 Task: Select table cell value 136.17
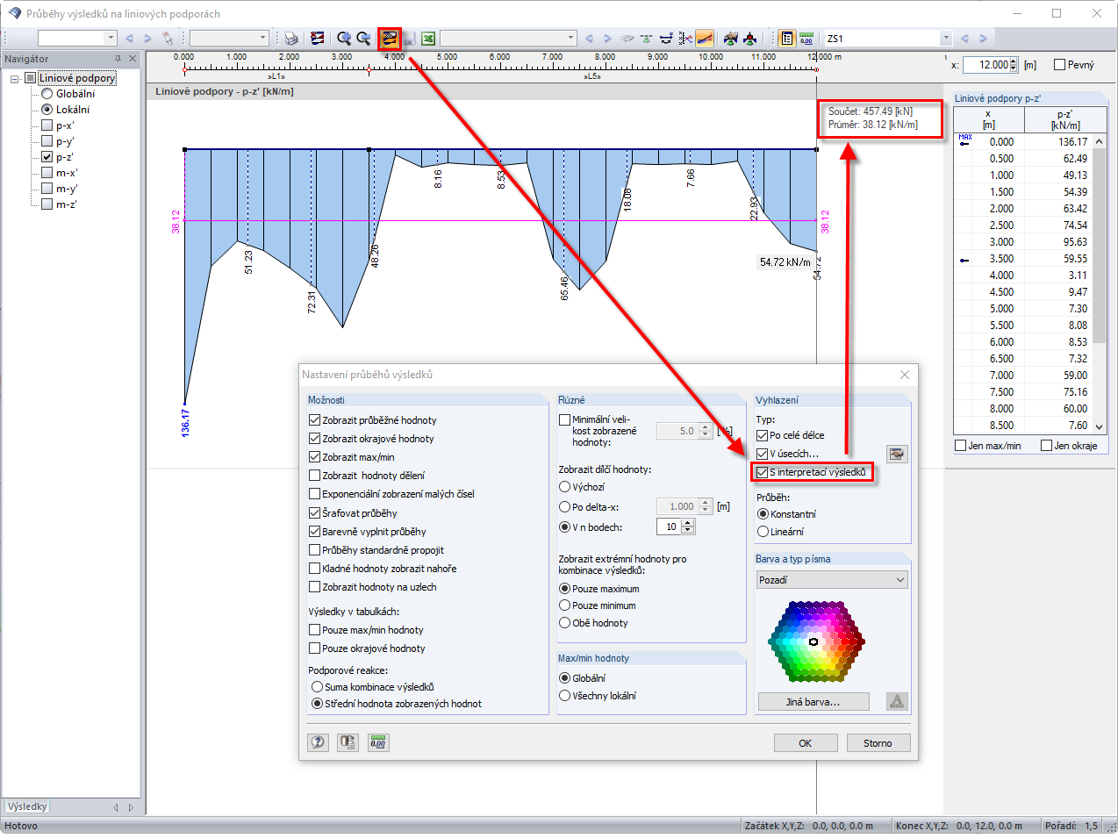(1059, 142)
